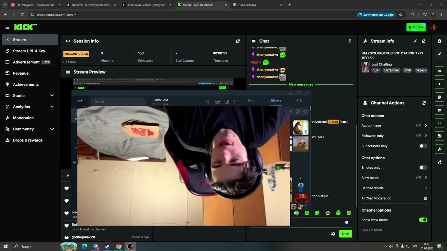Open Stream URL & Key page
This screenshot has width=447, height=251.
[30, 51]
